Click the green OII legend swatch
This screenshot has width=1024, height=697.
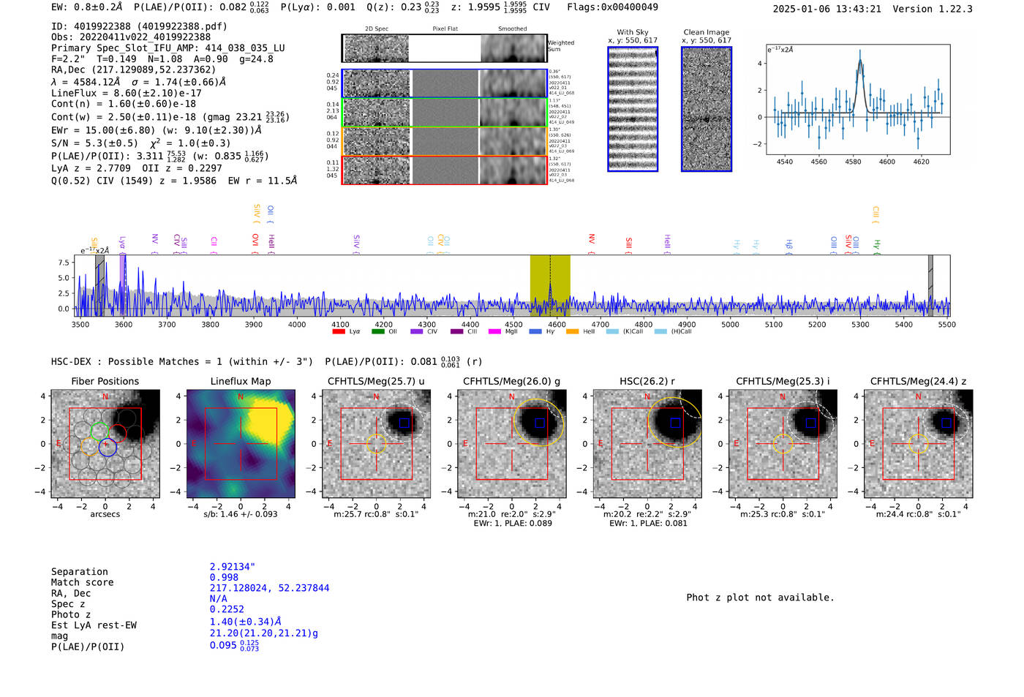pyautogui.click(x=377, y=332)
